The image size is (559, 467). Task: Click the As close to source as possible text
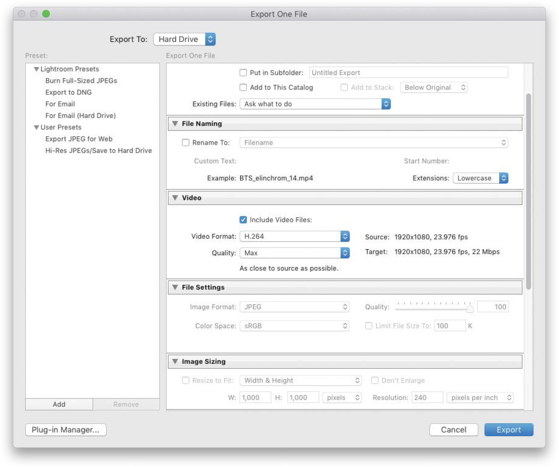pos(289,268)
